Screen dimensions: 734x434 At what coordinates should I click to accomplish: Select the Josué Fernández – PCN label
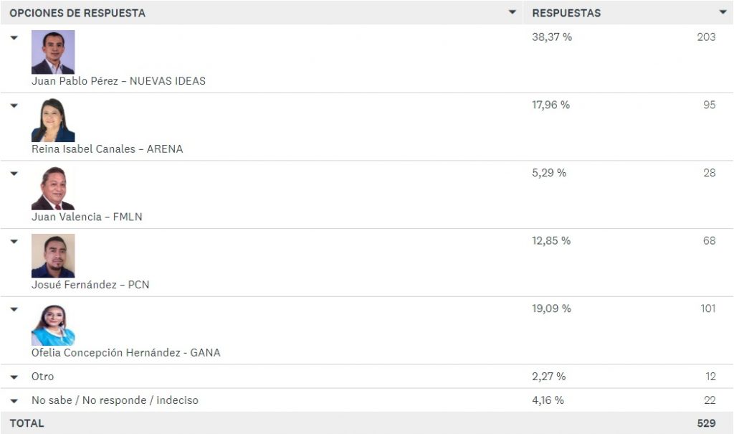pyautogui.click(x=90, y=285)
